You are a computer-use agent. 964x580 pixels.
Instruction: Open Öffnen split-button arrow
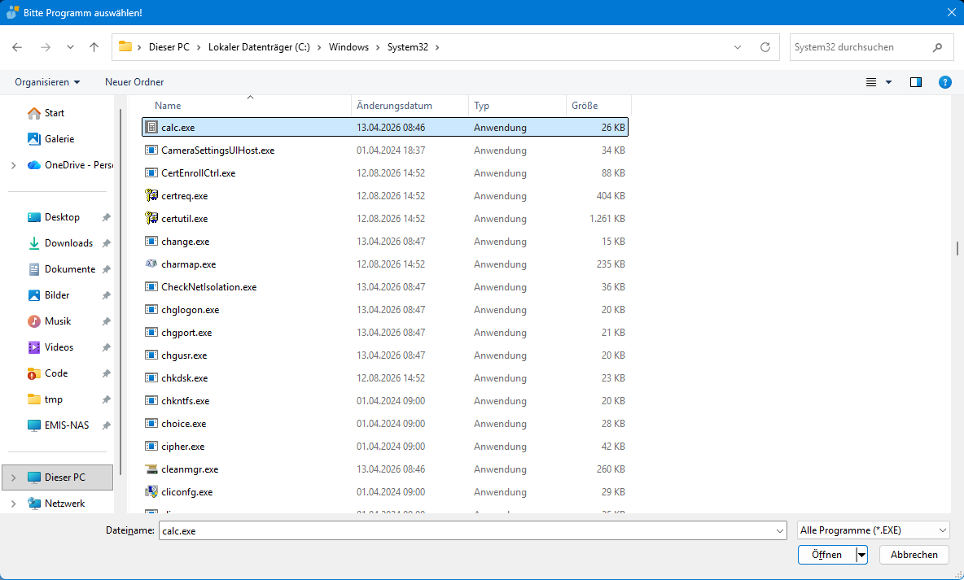tap(862, 554)
